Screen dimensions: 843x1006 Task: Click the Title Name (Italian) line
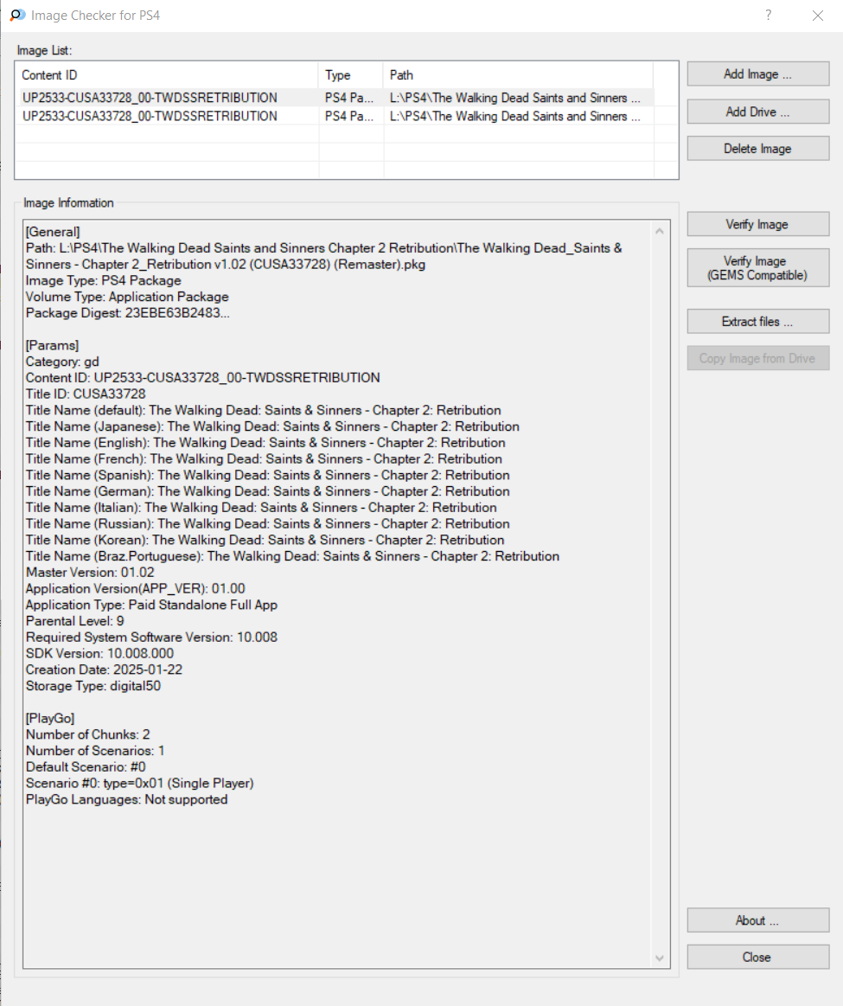click(261, 508)
